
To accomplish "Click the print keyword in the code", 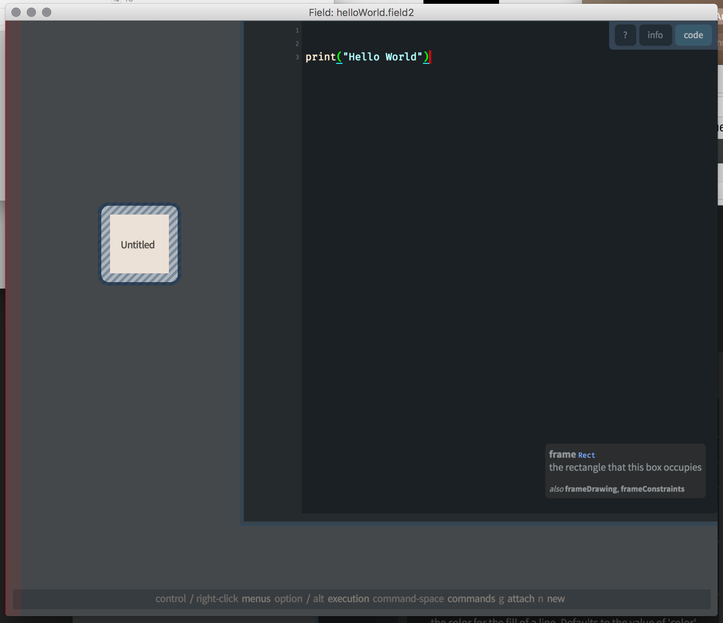I will coord(320,57).
